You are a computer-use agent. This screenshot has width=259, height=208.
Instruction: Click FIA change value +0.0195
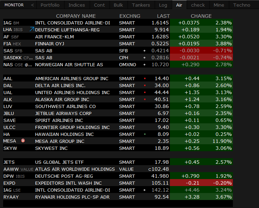189,44
